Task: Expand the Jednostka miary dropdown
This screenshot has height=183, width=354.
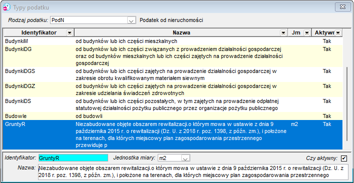Action: (x=185, y=158)
